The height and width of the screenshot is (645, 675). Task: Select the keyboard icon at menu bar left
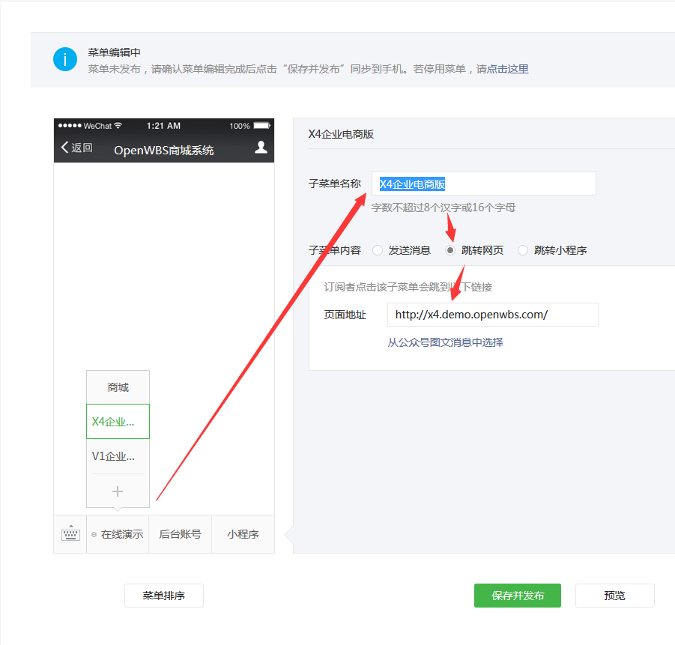[x=70, y=533]
